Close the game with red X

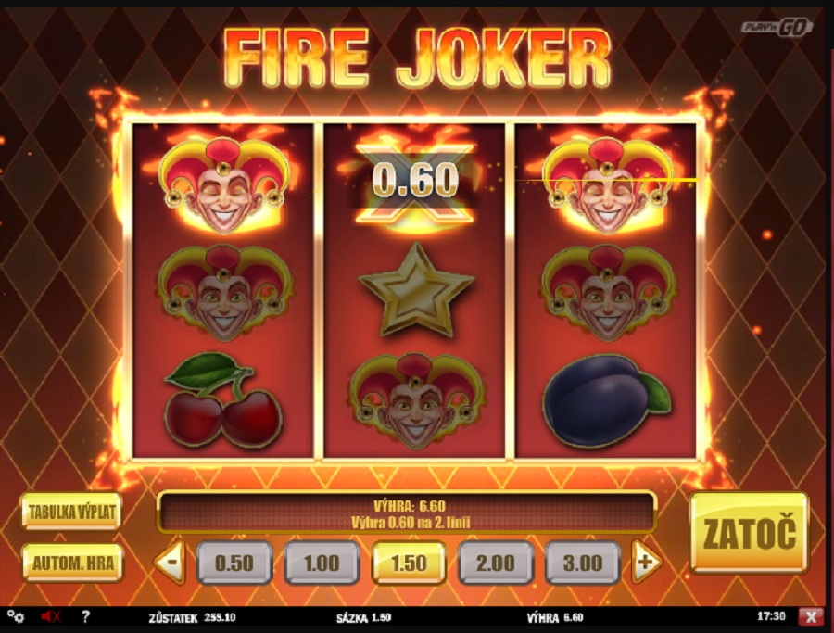point(811,616)
